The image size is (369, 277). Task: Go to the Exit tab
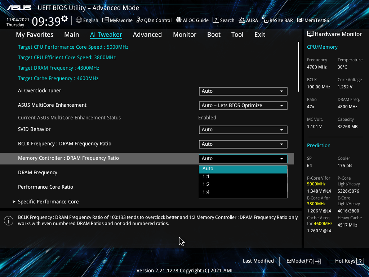tap(260, 35)
